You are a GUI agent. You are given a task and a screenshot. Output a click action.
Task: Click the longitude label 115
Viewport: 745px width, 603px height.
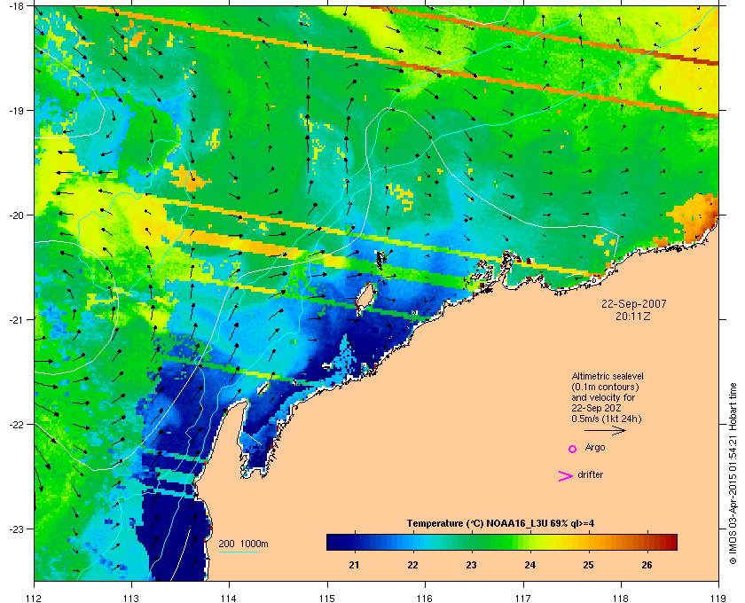click(327, 599)
